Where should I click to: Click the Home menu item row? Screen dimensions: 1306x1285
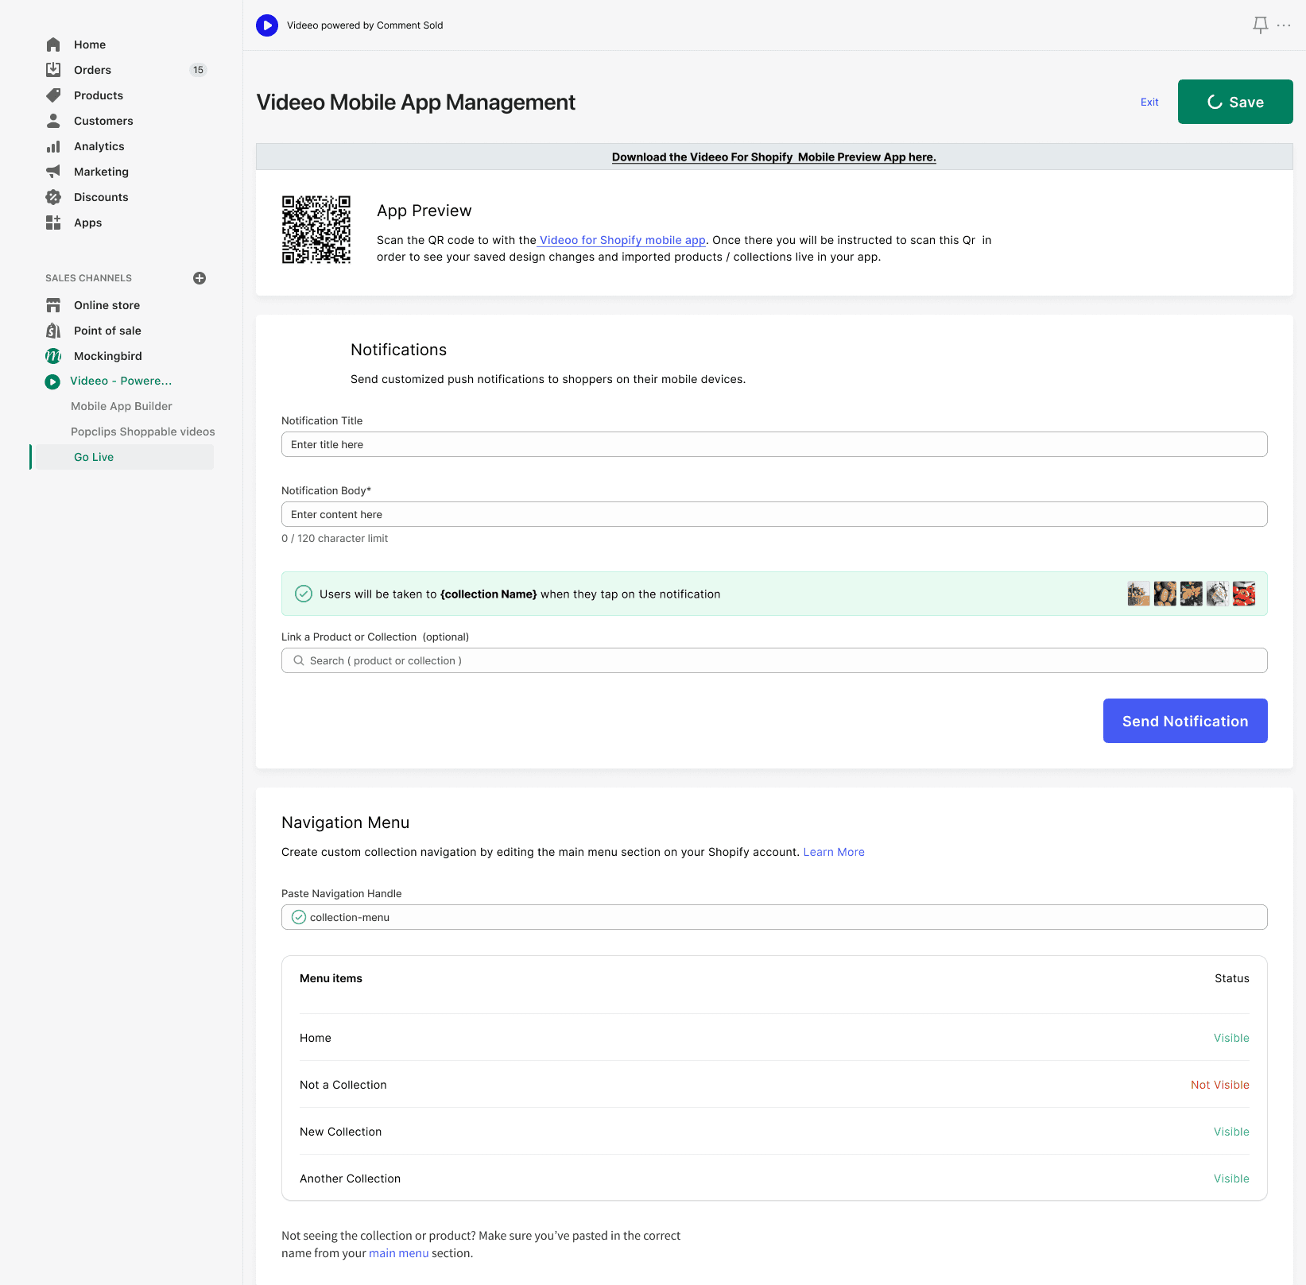(774, 1038)
